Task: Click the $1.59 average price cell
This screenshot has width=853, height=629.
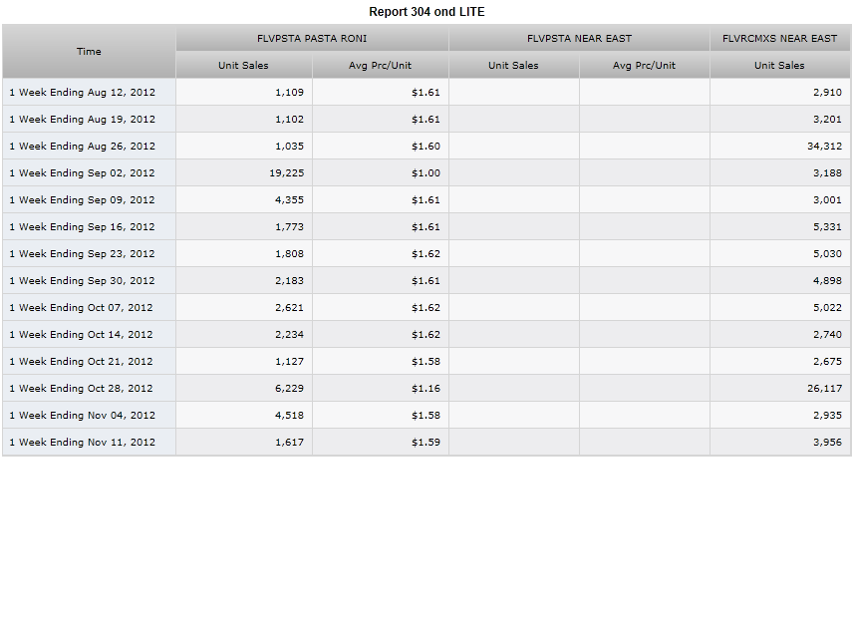Action: click(x=381, y=443)
